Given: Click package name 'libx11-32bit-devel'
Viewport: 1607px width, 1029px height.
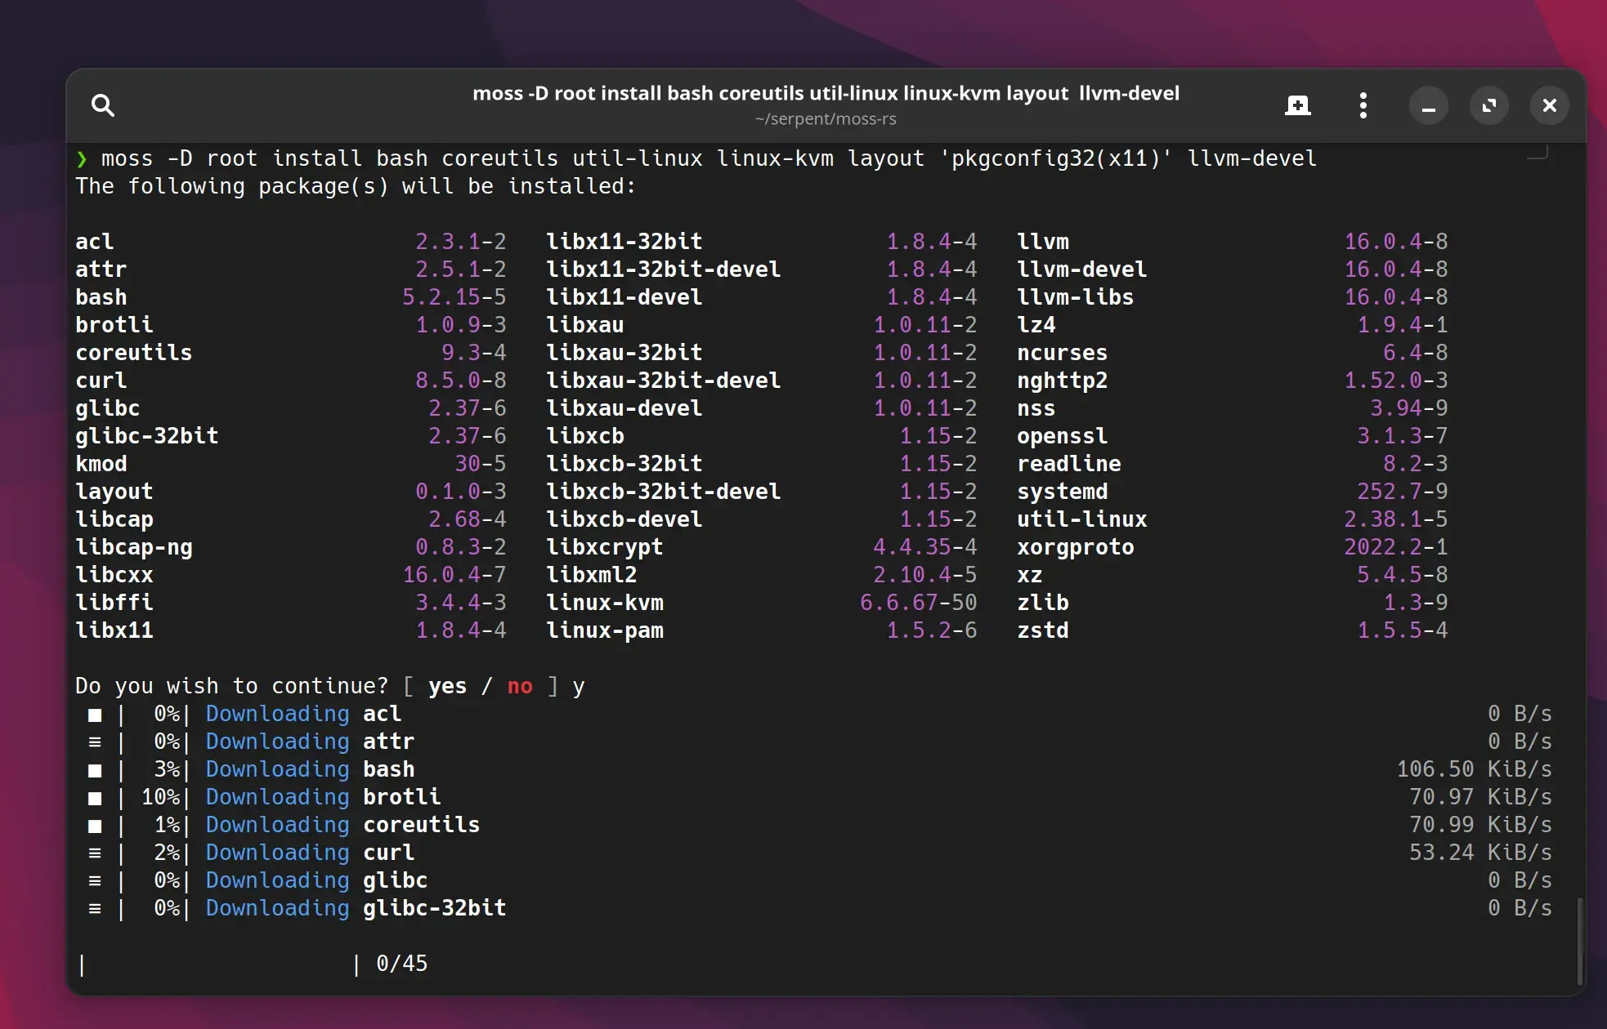Looking at the screenshot, I should tap(664, 270).
